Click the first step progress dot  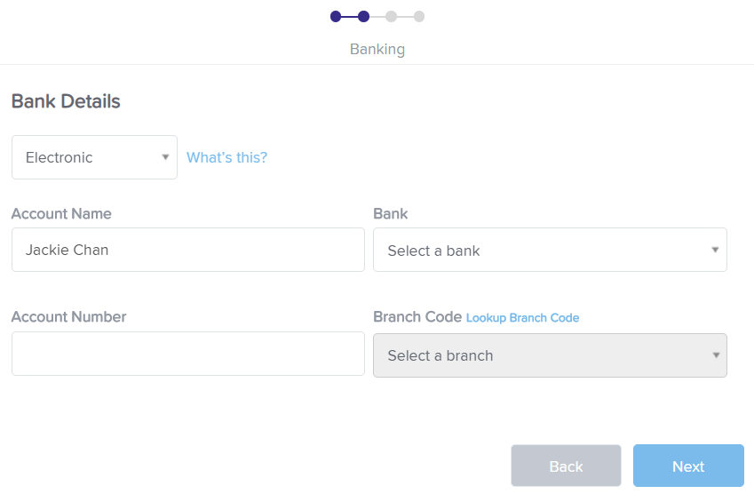click(336, 17)
